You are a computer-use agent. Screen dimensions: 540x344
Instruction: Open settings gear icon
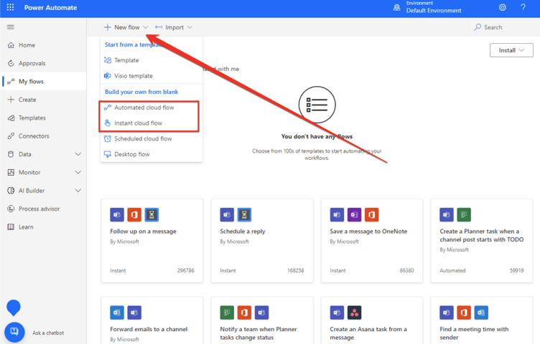tap(503, 7)
